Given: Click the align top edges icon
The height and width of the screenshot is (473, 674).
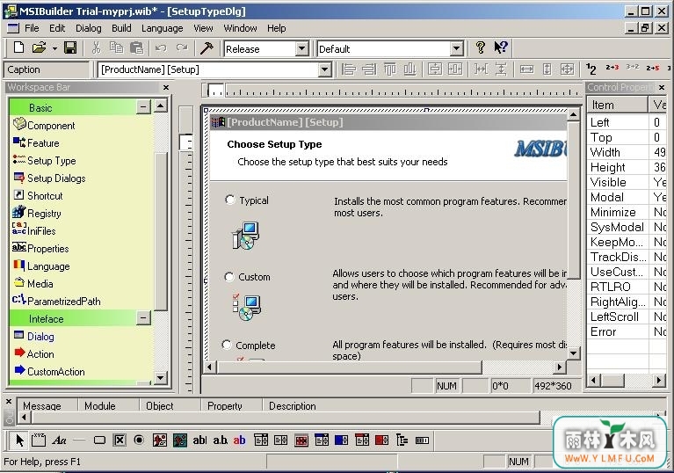Looking at the screenshot, I should point(389,69).
